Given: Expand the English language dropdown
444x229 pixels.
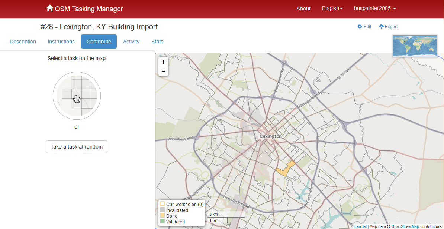Looking at the screenshot, I should tap(332, 9).
